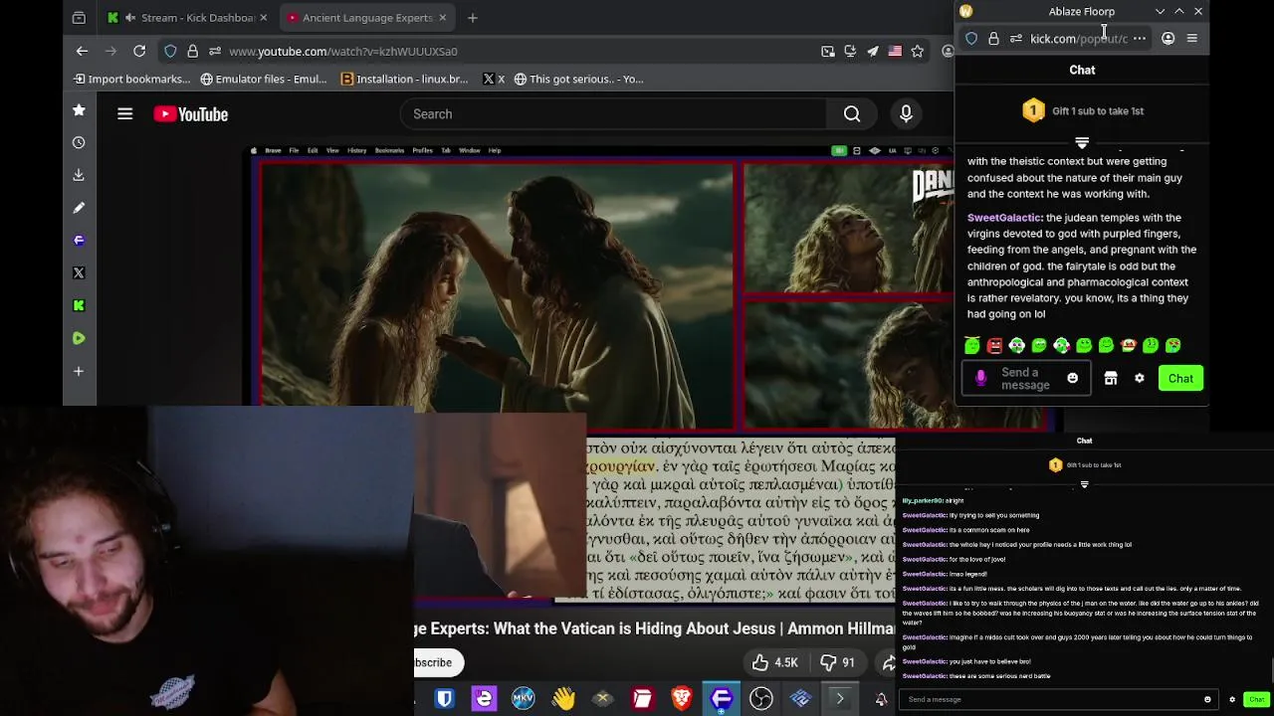This screenshot has height=716, width=1274.
Task: Open YouTube guide hamburger menu
Action: [x=124, y=114]
